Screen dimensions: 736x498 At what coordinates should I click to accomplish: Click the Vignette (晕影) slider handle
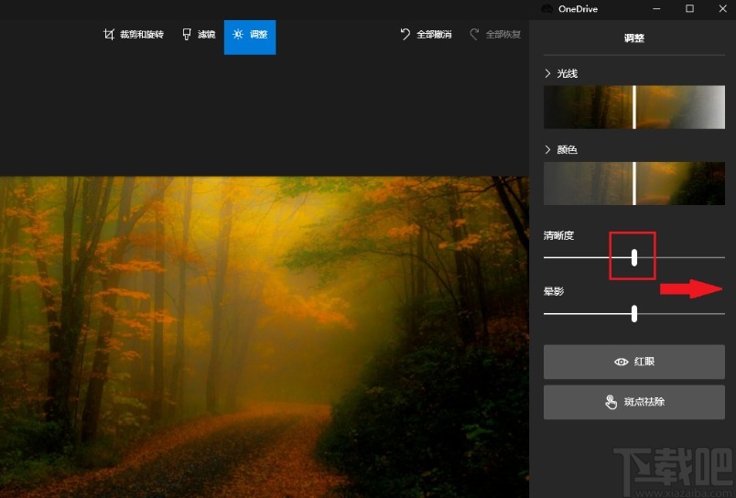click(x=634, y=313)
